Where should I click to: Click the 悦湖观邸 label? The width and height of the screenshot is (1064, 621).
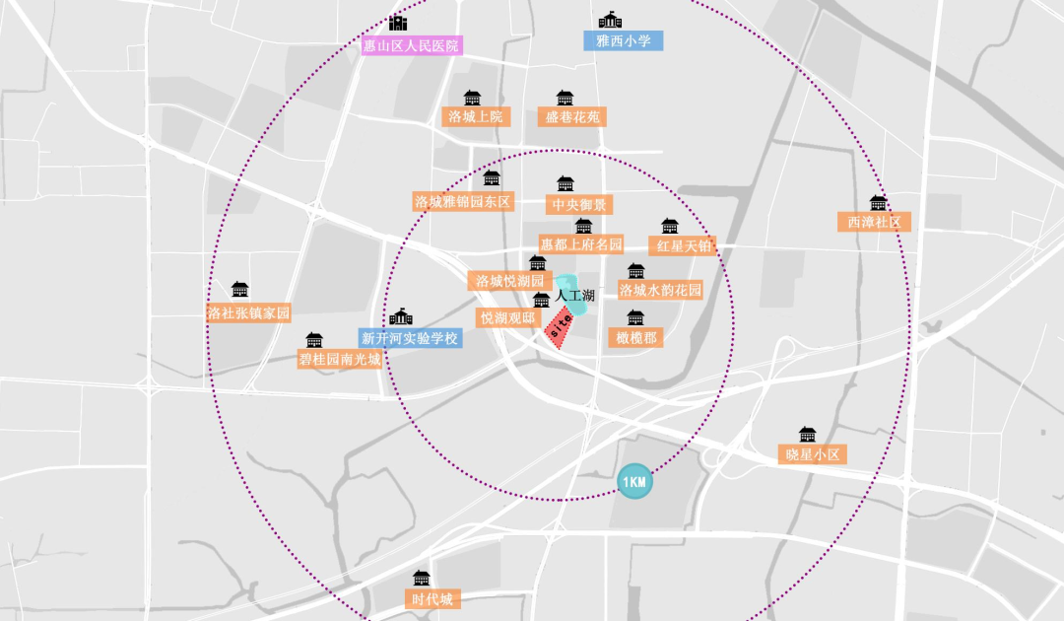pos(508,317)
